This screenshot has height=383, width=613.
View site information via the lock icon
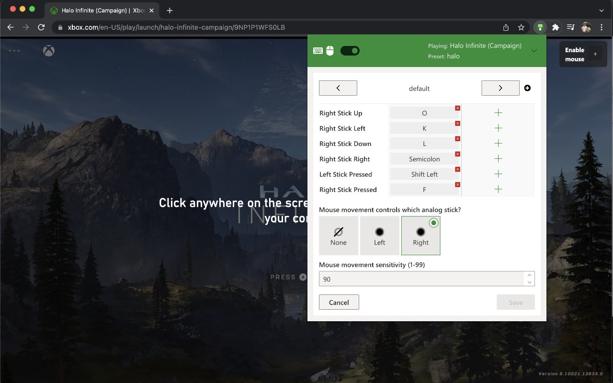60,27
